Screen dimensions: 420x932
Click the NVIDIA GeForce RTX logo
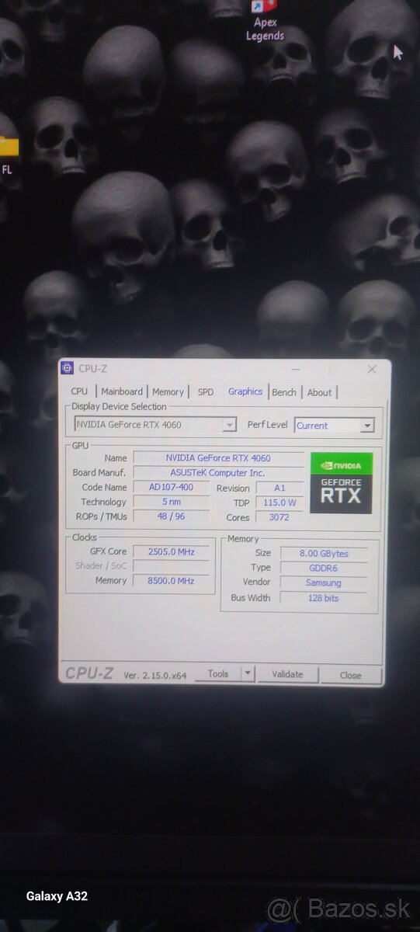tap(341, 483)
